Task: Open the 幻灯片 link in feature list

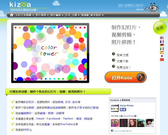Action: (30, 102)
